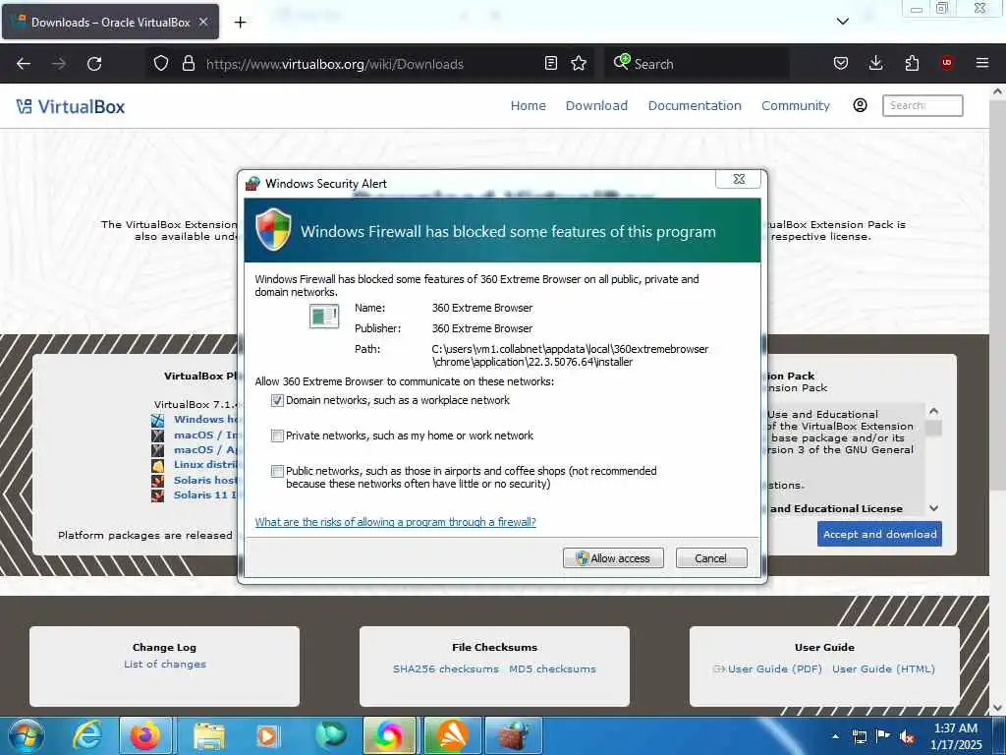Cancel the Windows Security Alert
This screenshot has height=755, width=1006.
tap(711, 558)
